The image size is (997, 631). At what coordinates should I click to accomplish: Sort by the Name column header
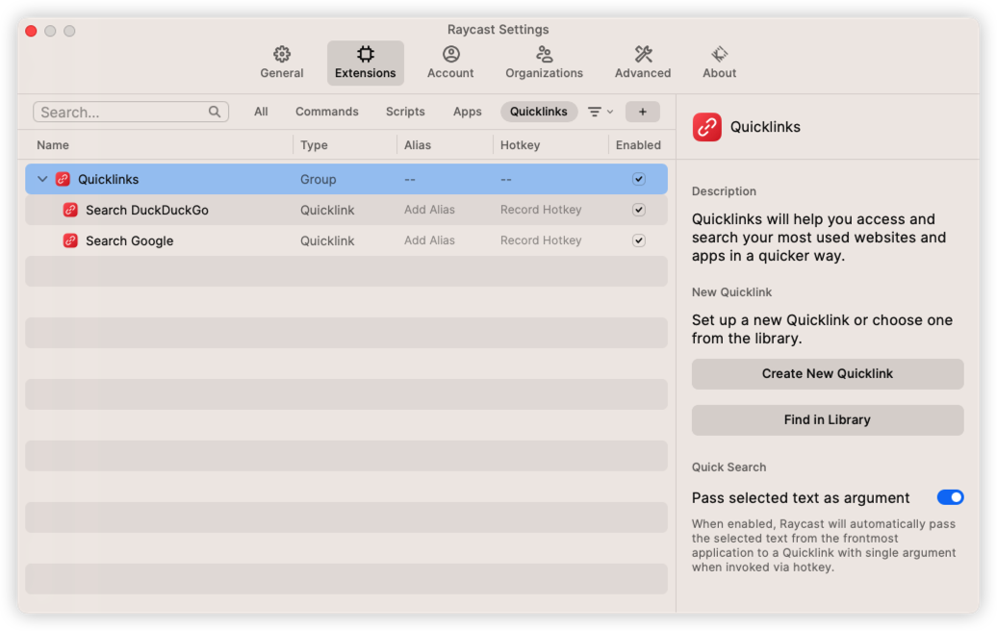coord(53,145)
